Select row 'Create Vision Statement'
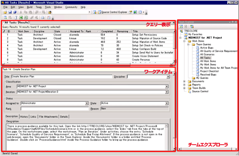Viewport: 239px width, 156px height. click(x=88, y=56)
